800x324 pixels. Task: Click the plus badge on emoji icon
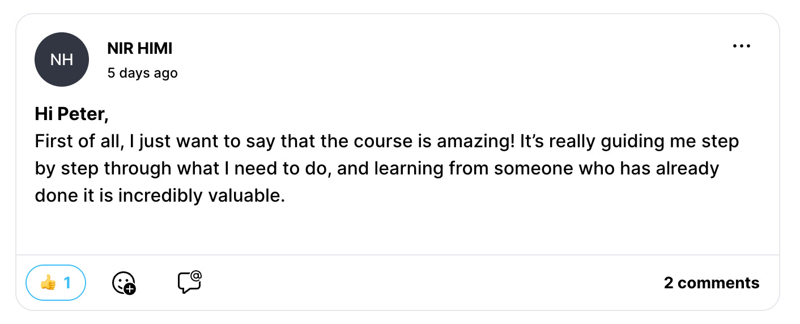[x=130, y=289]
